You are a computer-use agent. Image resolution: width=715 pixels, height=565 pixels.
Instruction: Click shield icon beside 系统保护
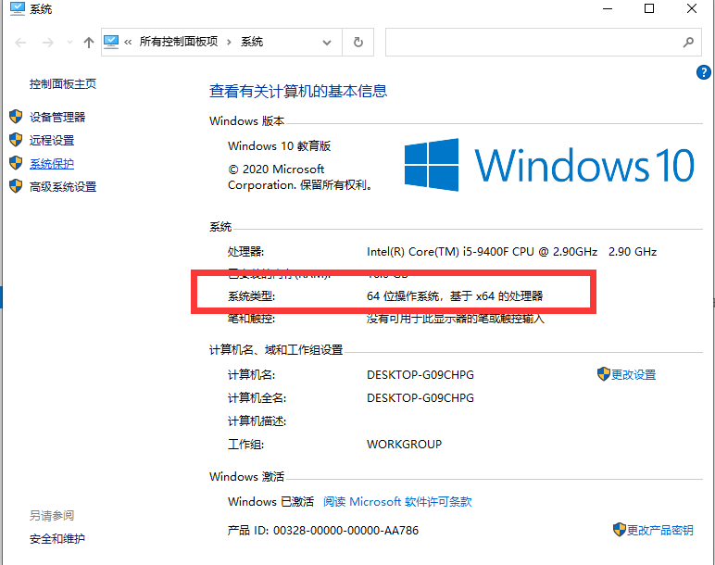pos(16,163)
